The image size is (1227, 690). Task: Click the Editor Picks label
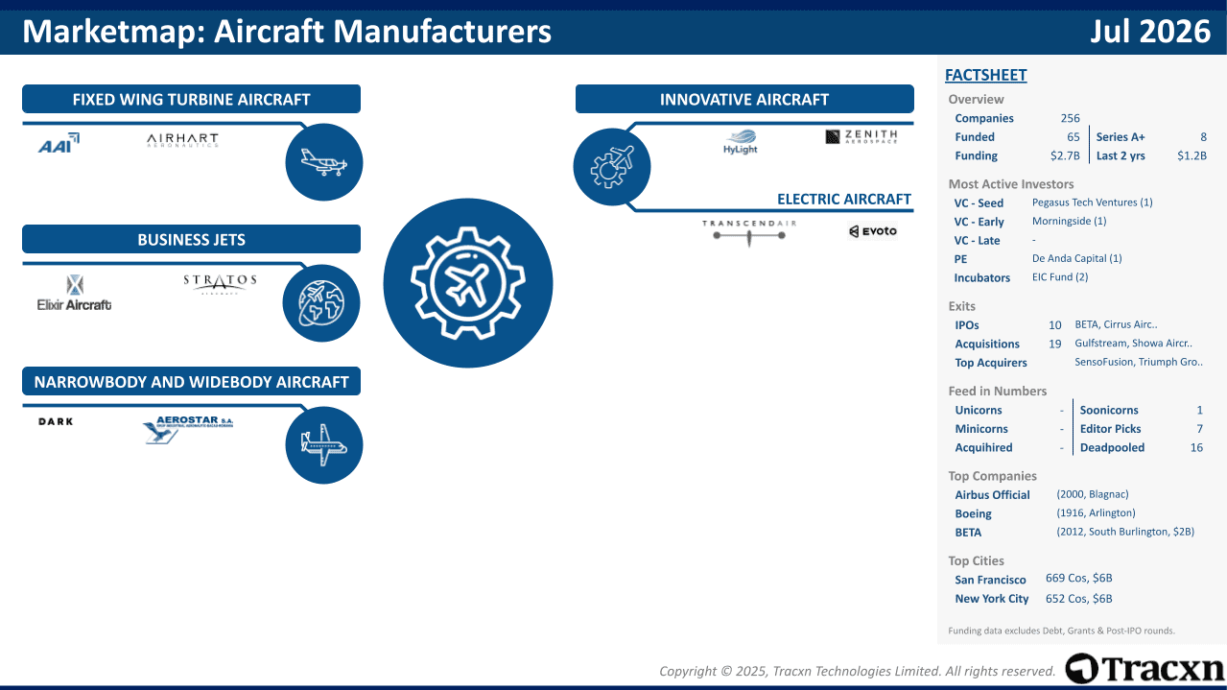1110,429
